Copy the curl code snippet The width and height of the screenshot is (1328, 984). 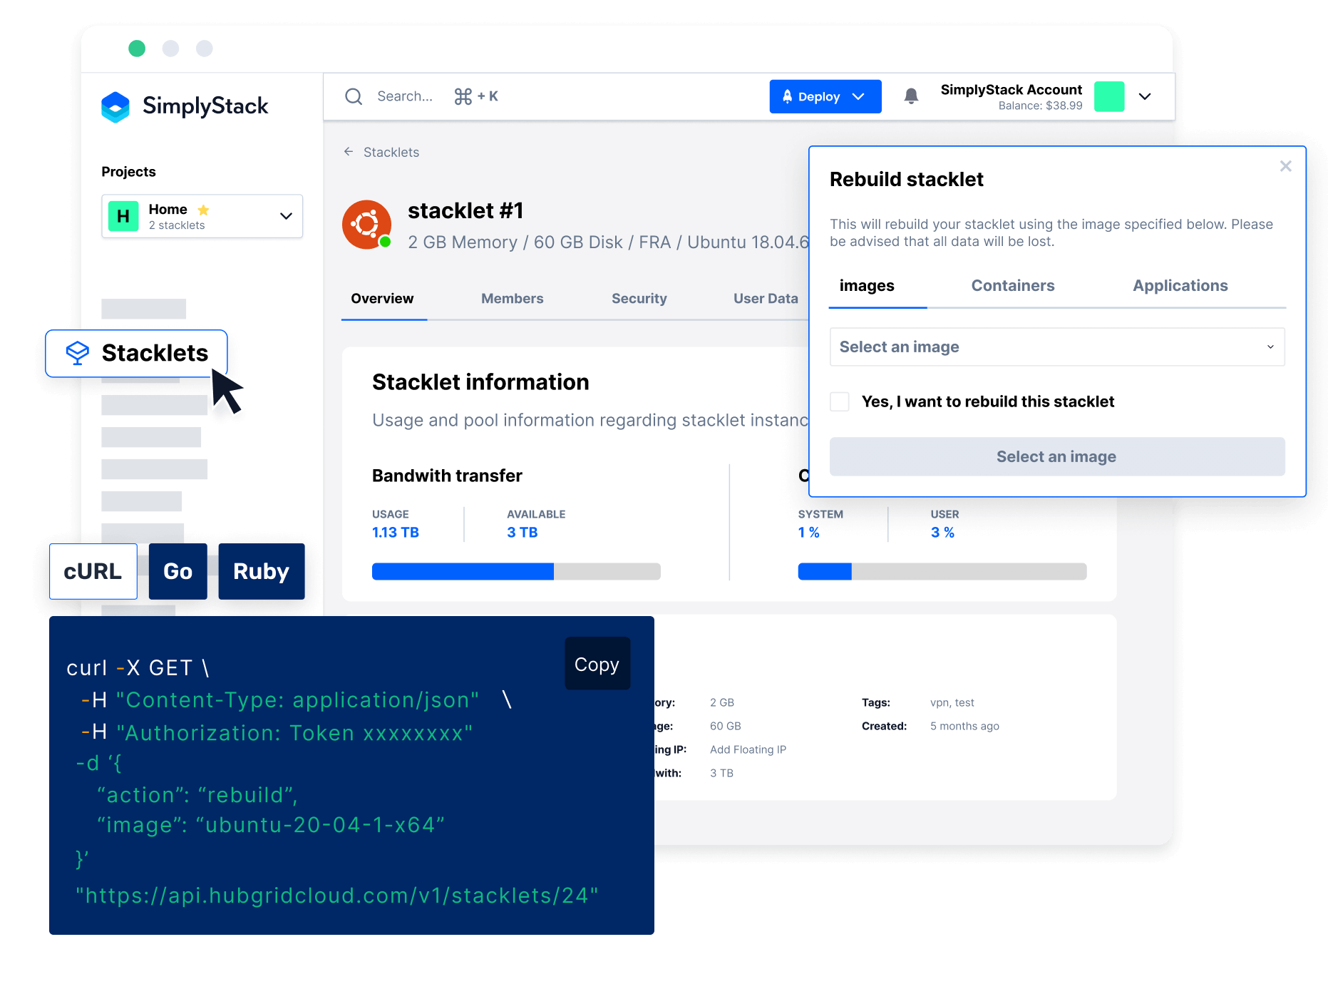point(597,664)
